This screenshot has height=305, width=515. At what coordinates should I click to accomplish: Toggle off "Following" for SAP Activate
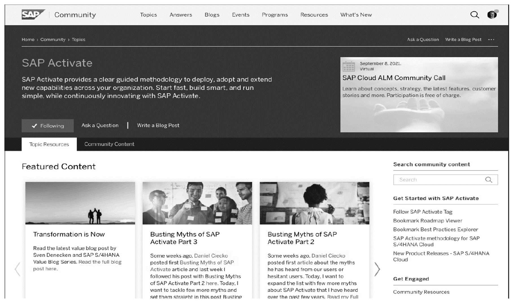[x=47, y=126]
